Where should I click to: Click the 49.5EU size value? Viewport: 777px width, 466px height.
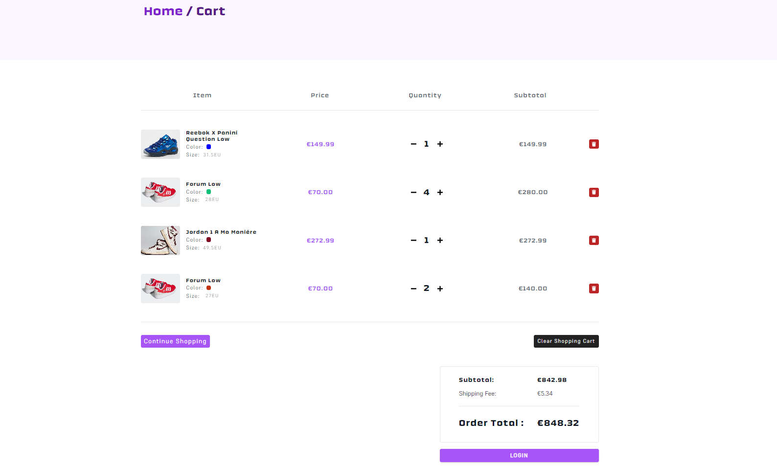pos(212,248)
